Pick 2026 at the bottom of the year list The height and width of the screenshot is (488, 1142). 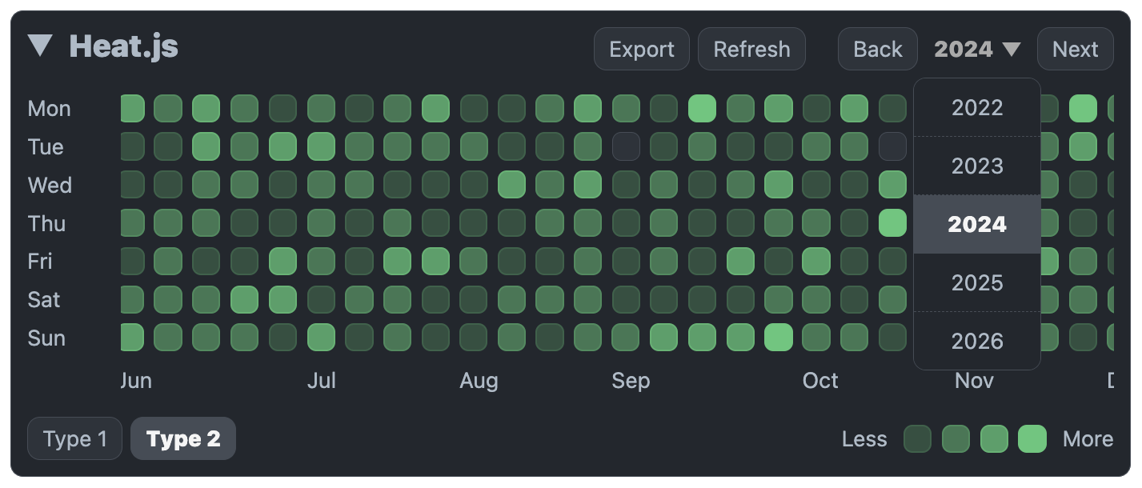976,341
